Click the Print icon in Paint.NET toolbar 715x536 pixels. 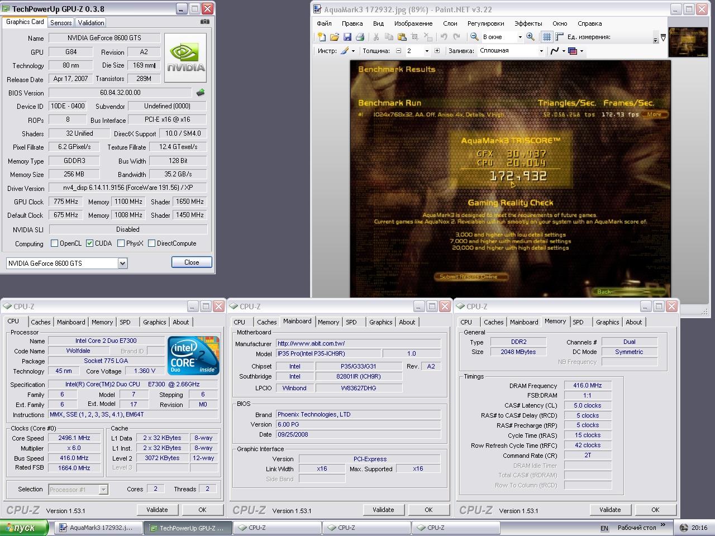coord(360,37)
